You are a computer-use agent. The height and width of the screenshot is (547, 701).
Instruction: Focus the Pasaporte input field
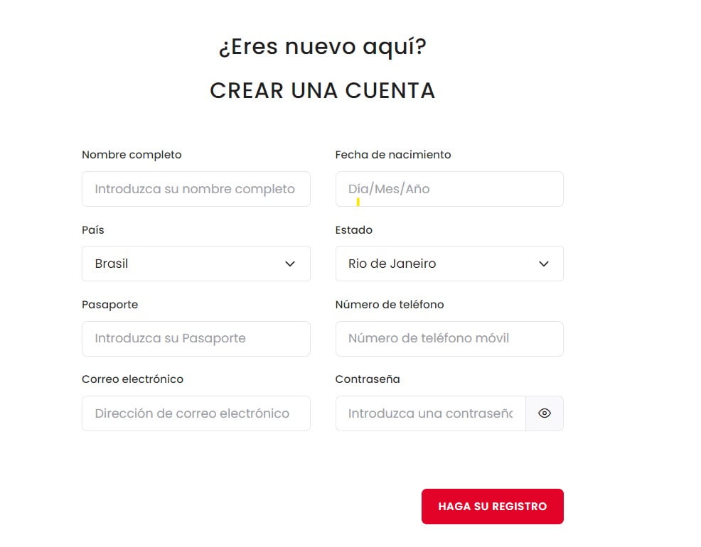[196, 339]
